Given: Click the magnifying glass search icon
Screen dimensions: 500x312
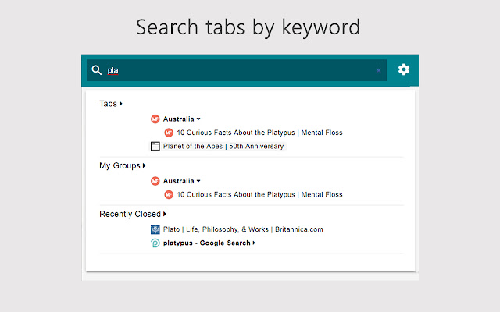Looking at the screenshot, I should (96, 70).
